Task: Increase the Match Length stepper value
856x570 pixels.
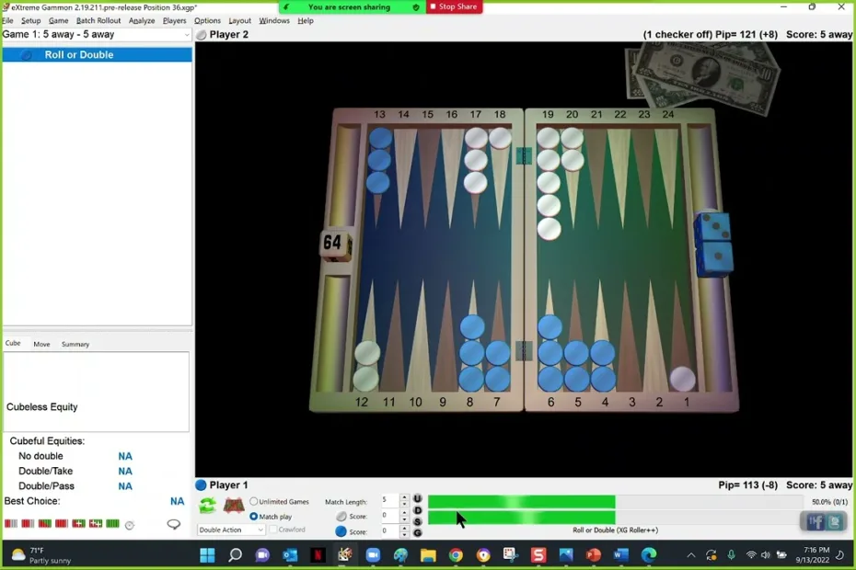Action: click(404, 497)
